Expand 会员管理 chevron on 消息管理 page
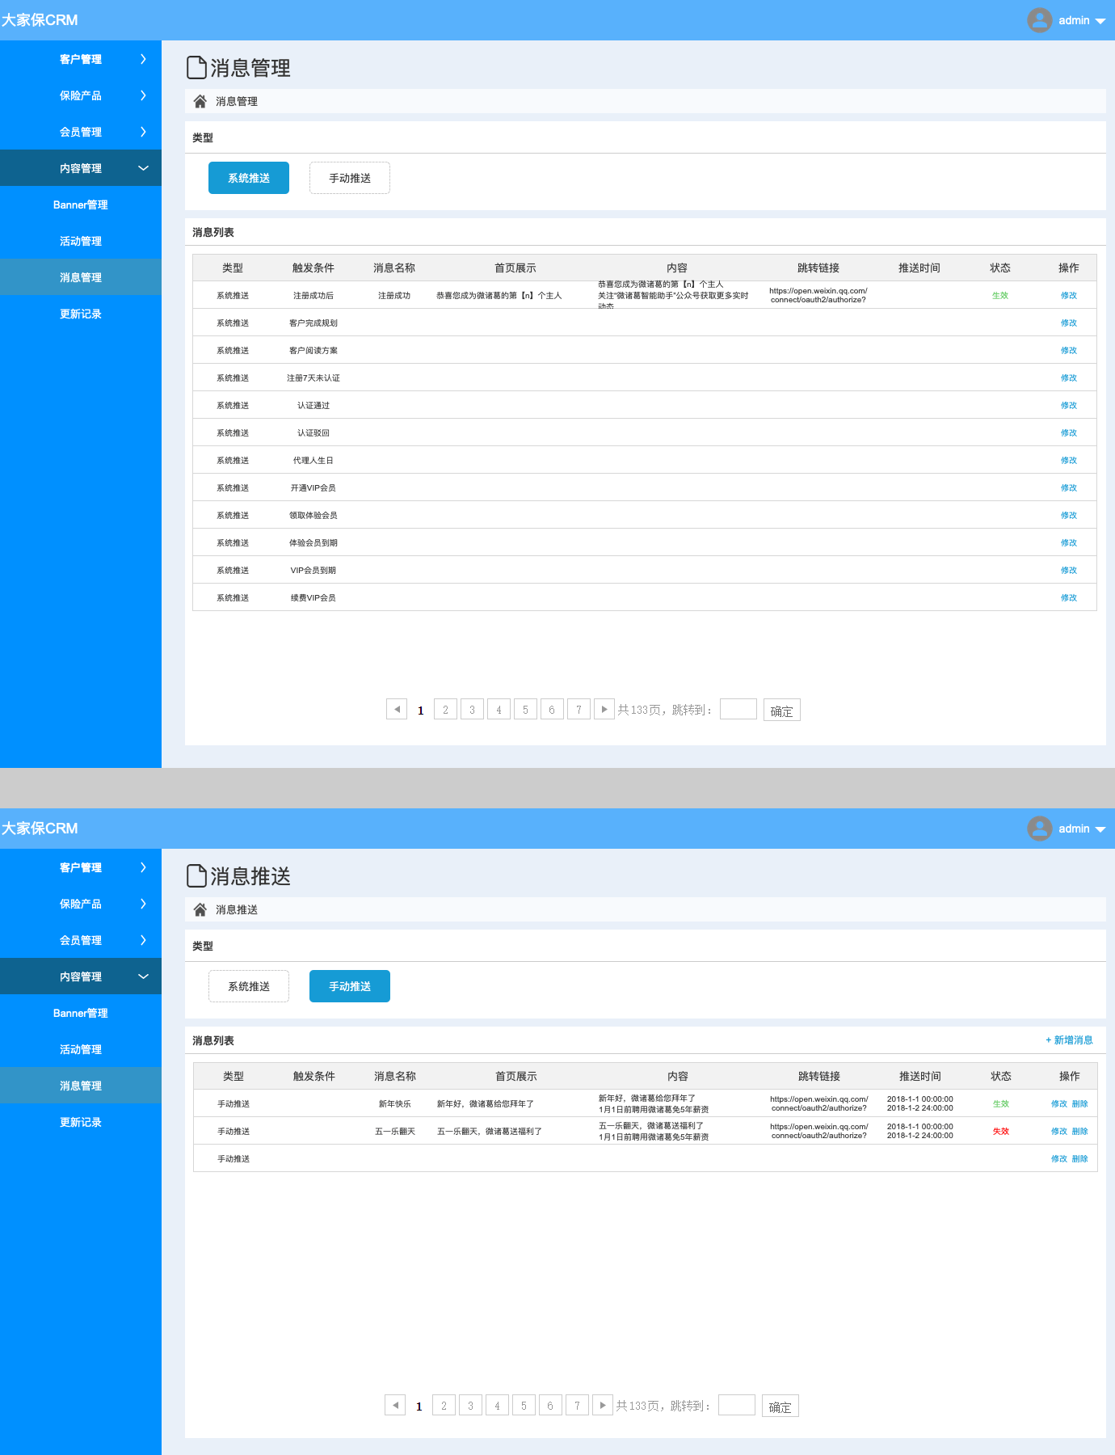 pos(143,132)
